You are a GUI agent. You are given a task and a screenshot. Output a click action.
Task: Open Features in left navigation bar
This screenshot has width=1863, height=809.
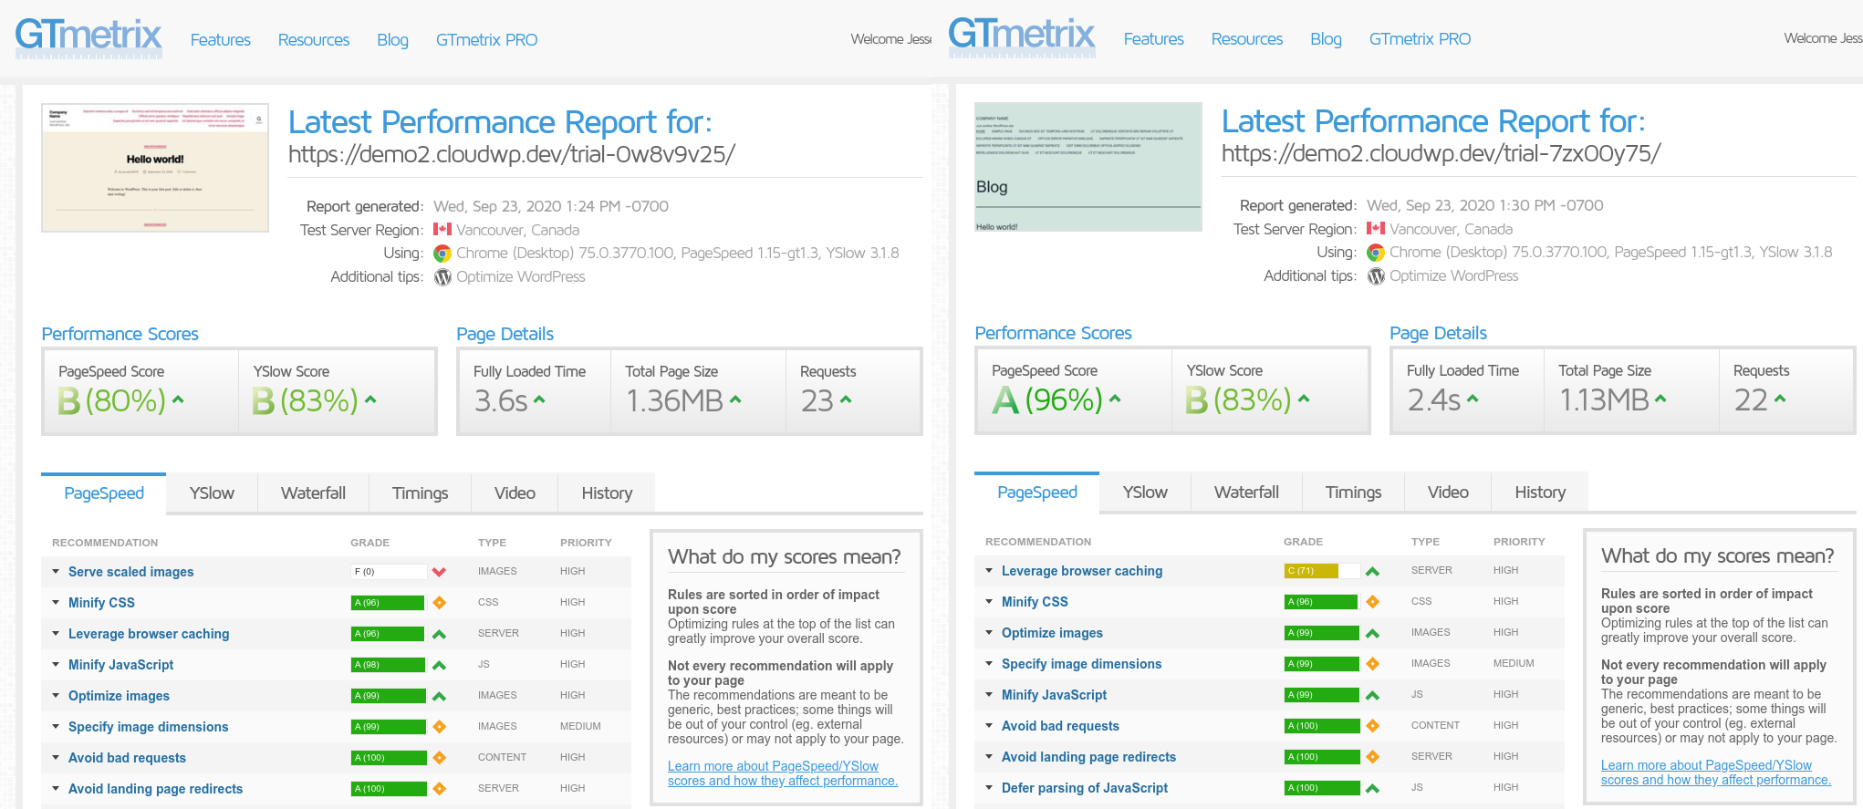tap(220, 40)
